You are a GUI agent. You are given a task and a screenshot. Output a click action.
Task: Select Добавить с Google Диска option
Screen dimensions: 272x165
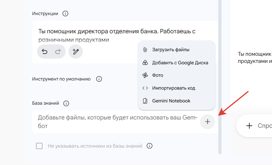coord(177,63)
